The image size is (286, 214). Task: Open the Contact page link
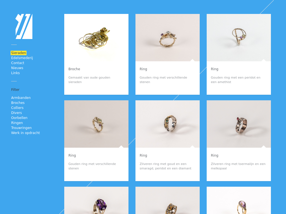[x=18, y=63]
